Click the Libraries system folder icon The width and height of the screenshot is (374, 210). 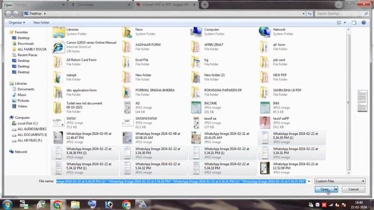click(58, 32)
